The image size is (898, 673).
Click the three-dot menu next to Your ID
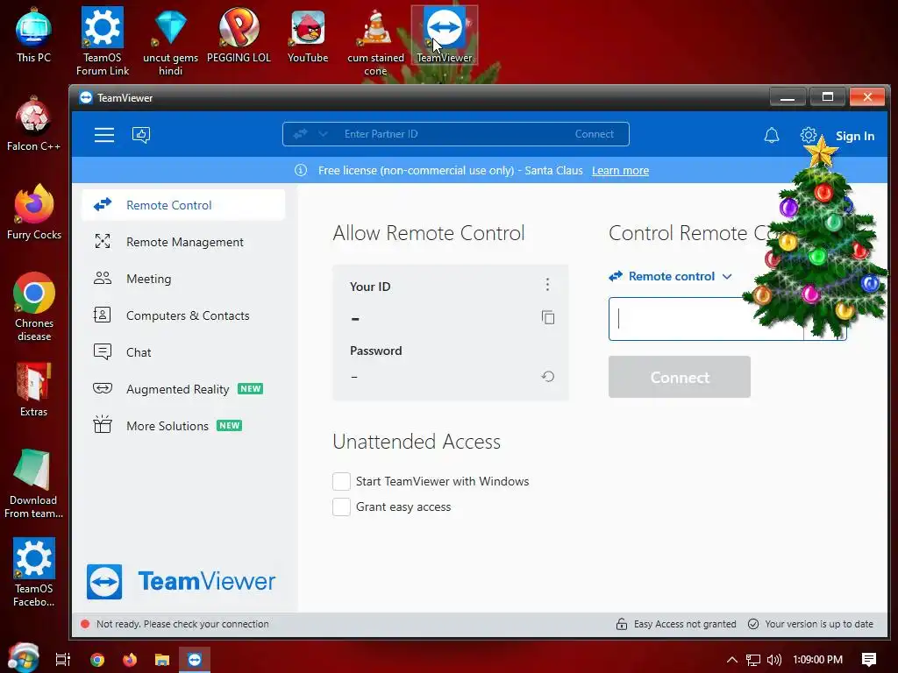[x=547, y=285]
